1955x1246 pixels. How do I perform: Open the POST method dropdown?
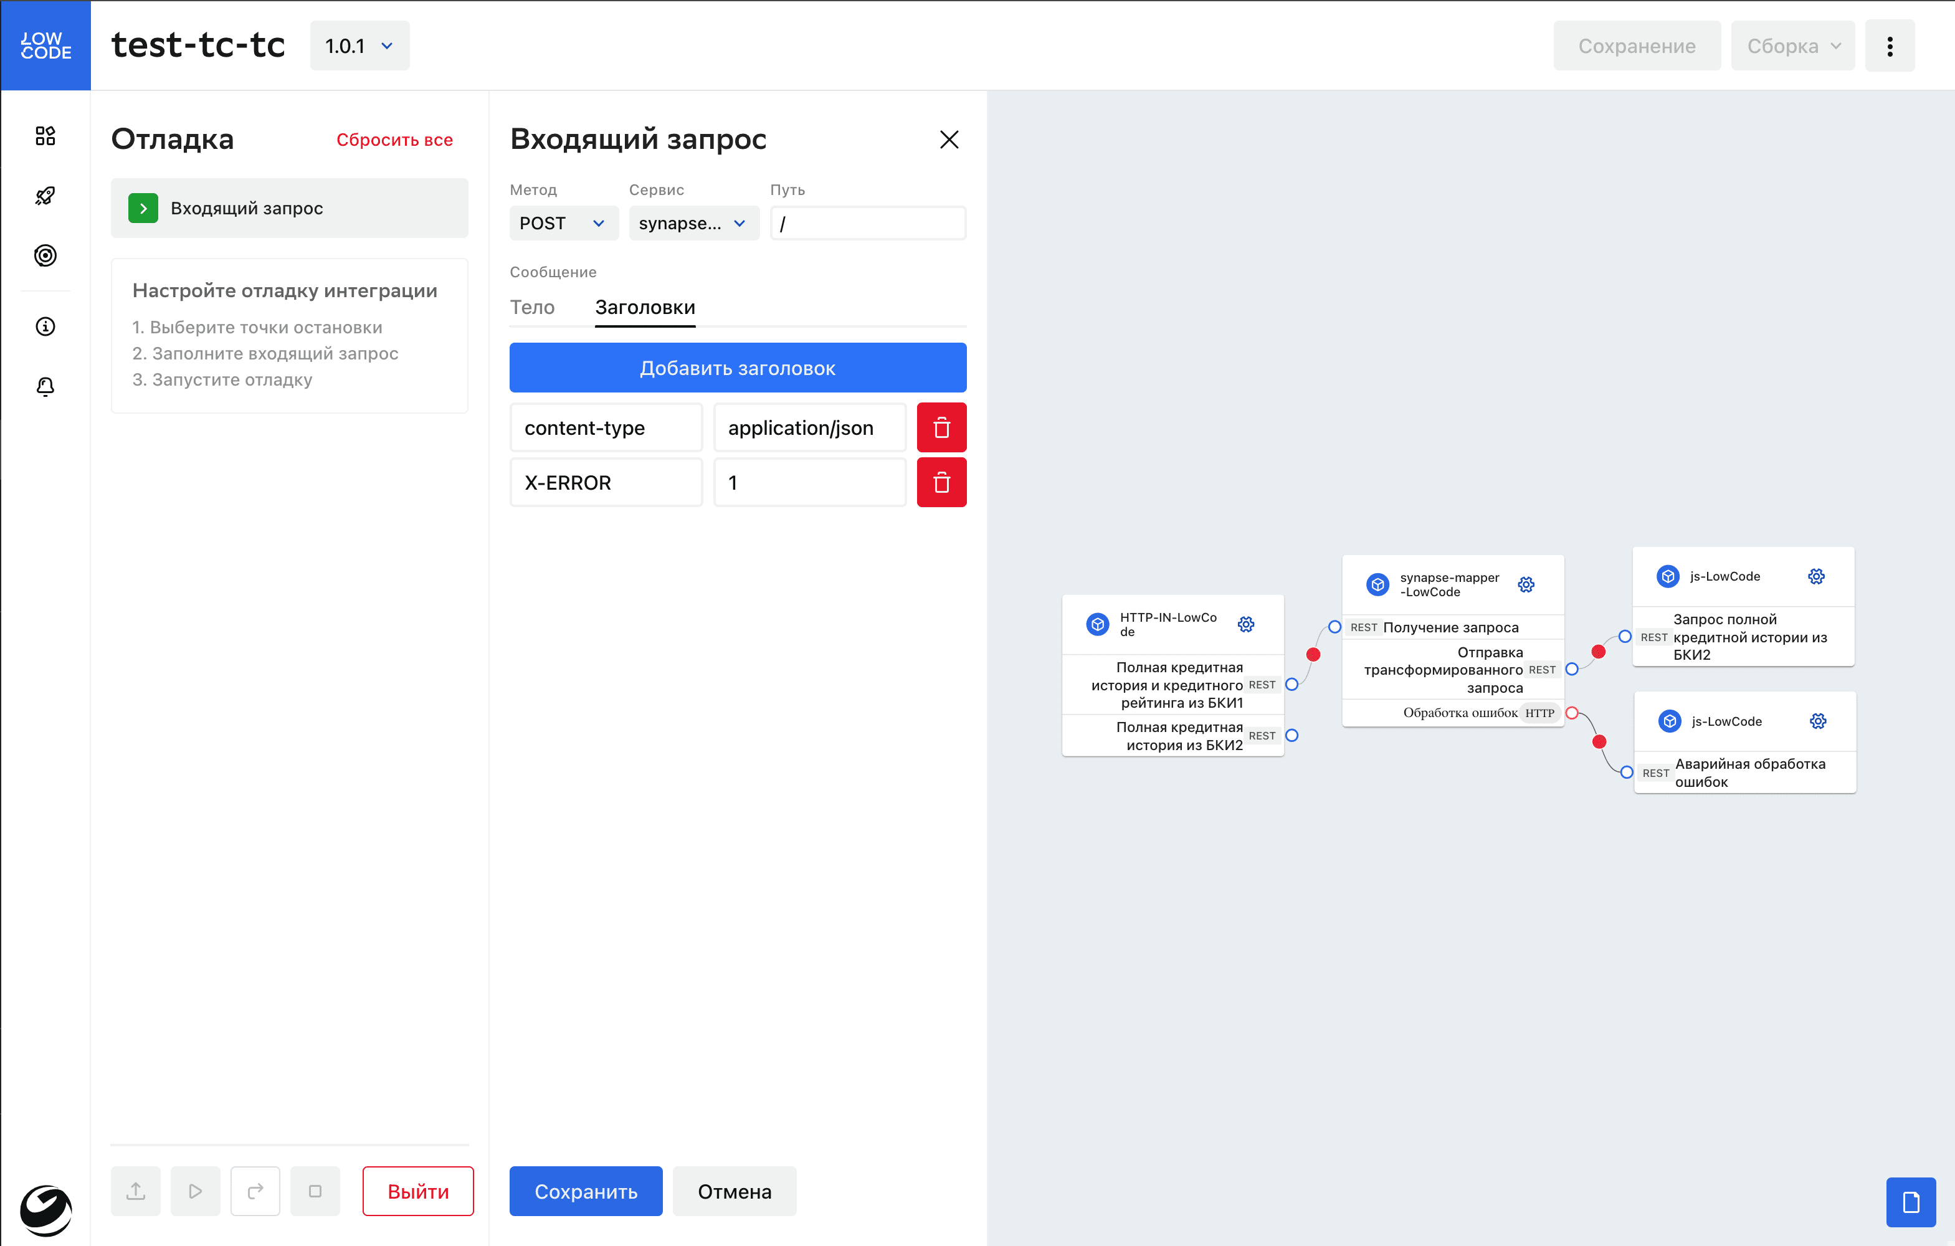tap(563, 223)
